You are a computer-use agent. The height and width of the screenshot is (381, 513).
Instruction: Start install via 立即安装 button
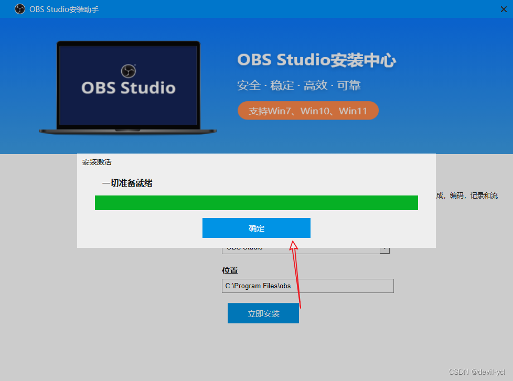(263, 313)
